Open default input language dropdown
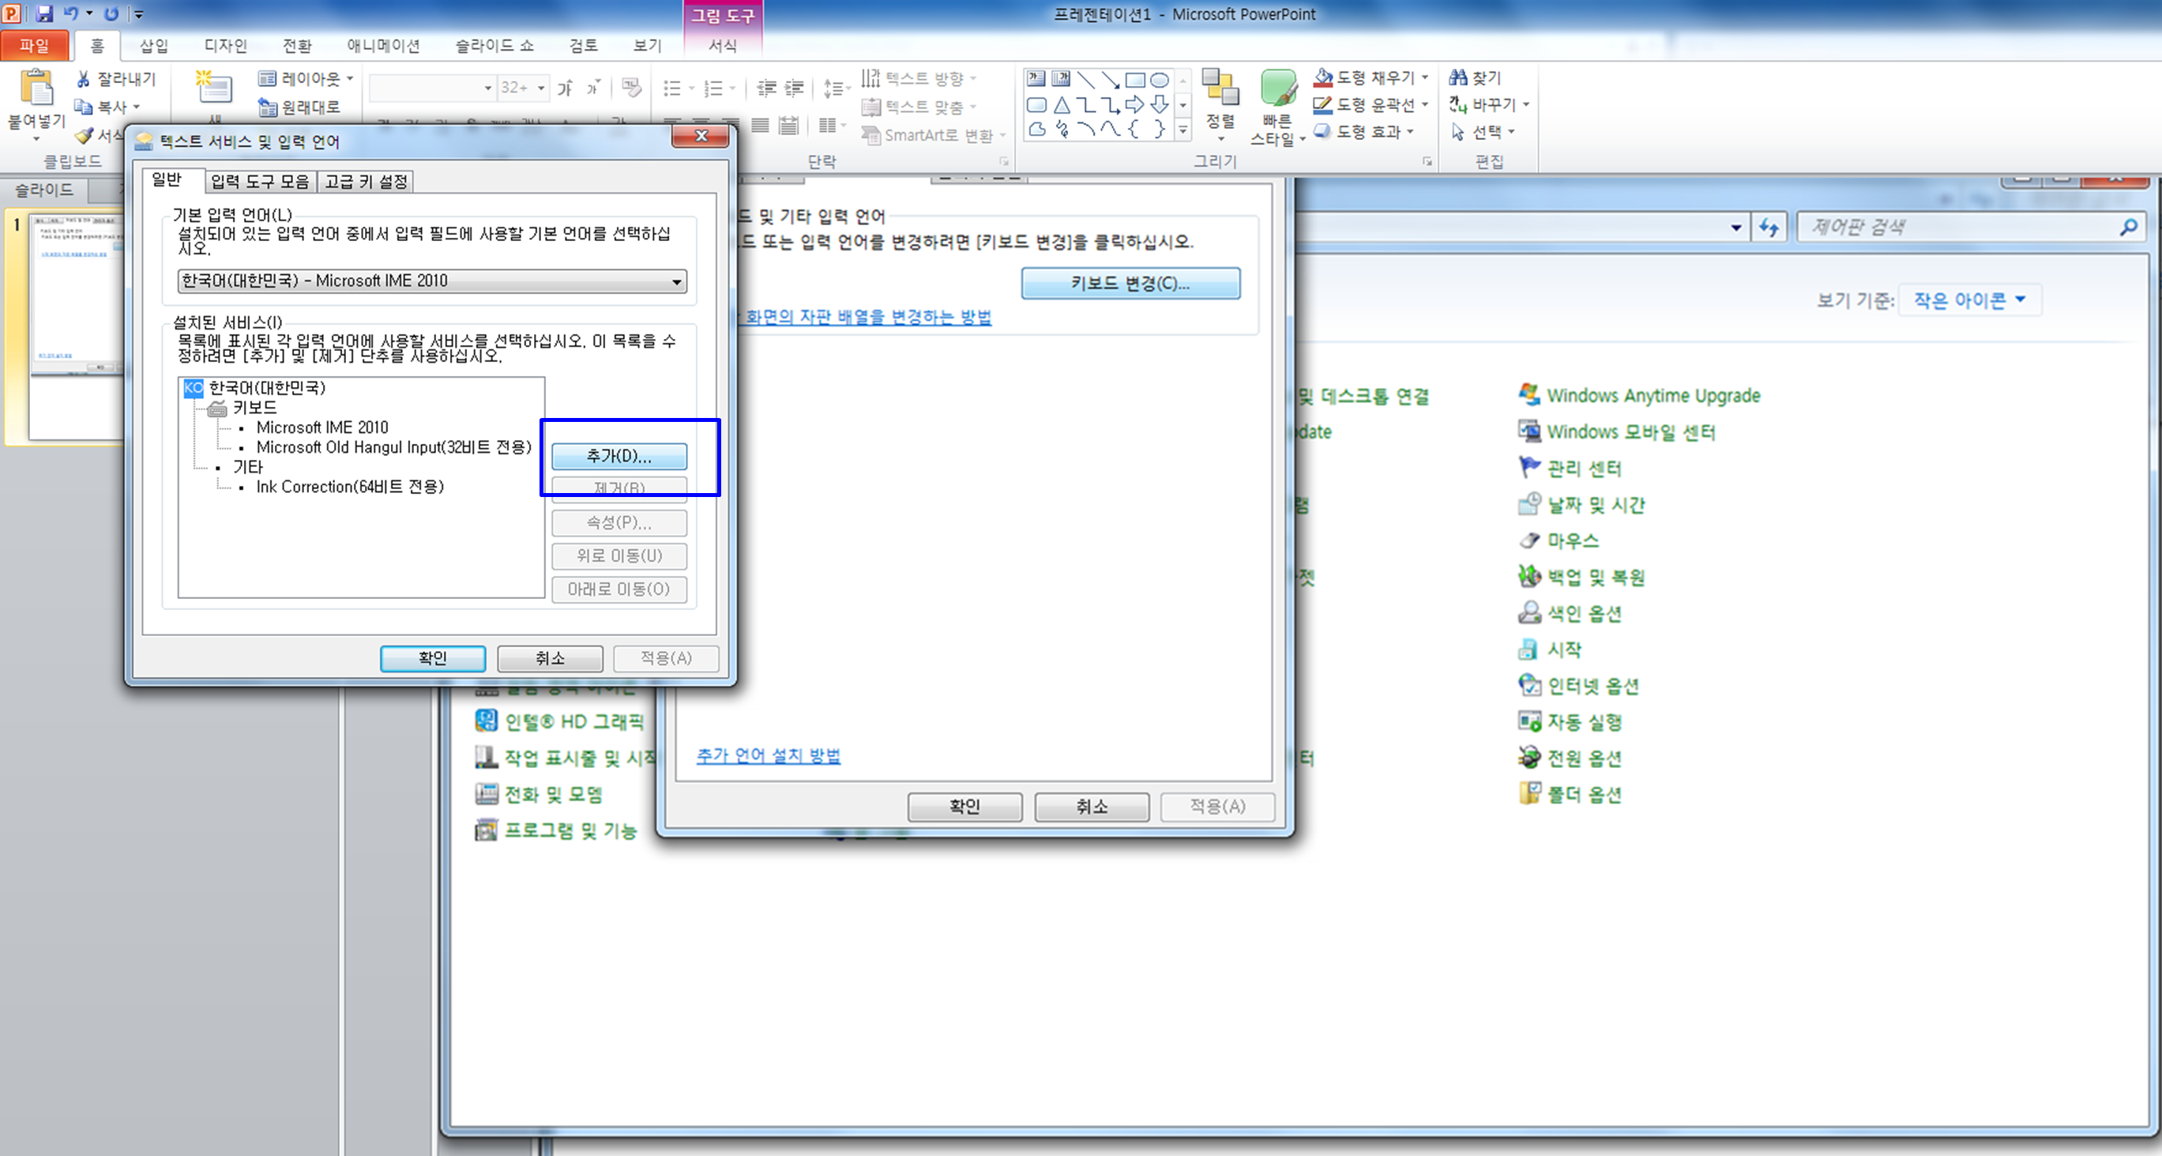 (x=676, y=281)
